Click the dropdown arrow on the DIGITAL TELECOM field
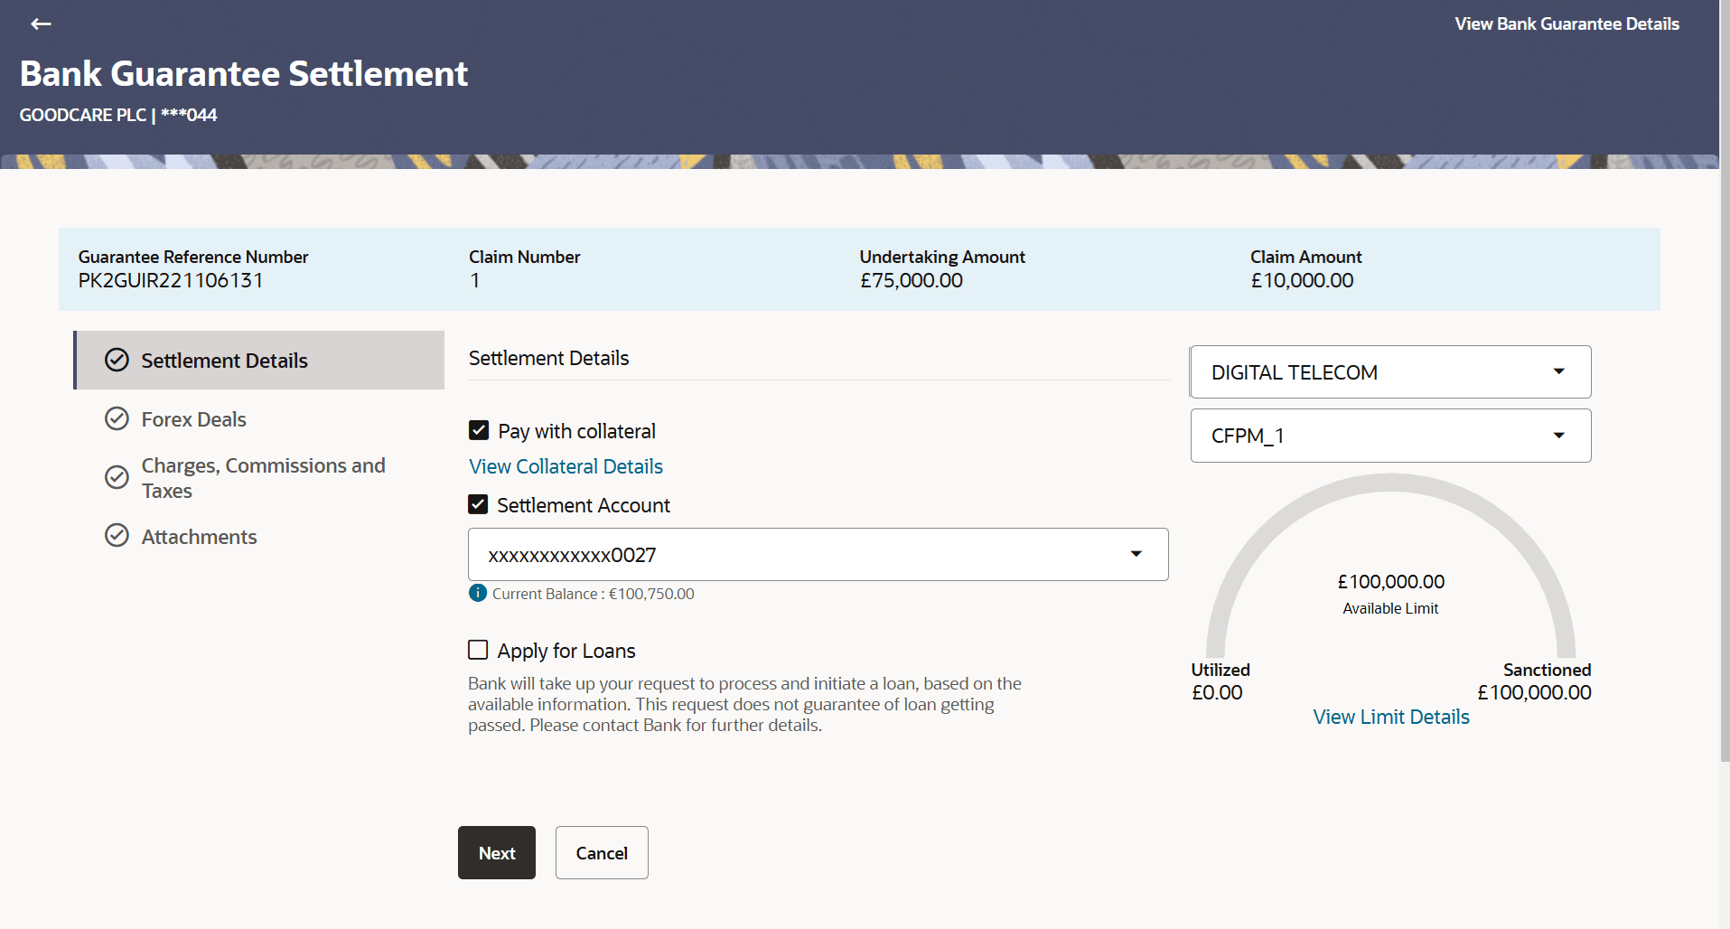The image size is (1730, 929). pyautogui.click(x=1558, y=371)
